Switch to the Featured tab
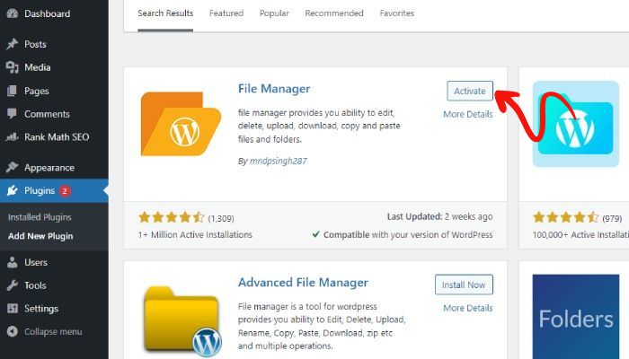 click(x=226, y=13)
